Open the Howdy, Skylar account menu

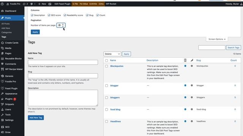(234, 4)
